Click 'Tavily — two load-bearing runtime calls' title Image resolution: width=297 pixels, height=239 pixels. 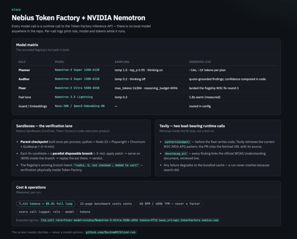192,126
